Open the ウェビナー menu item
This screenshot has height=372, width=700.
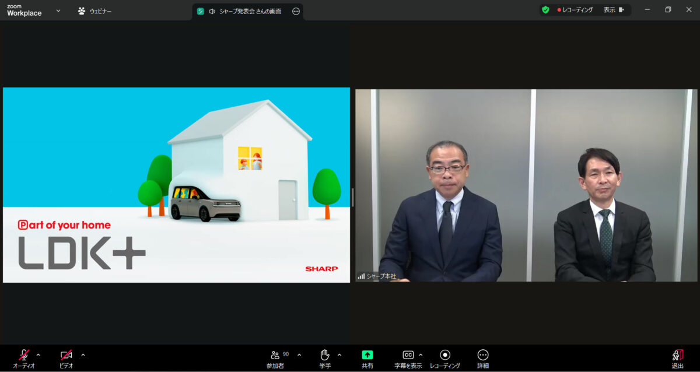pos(94,11)
